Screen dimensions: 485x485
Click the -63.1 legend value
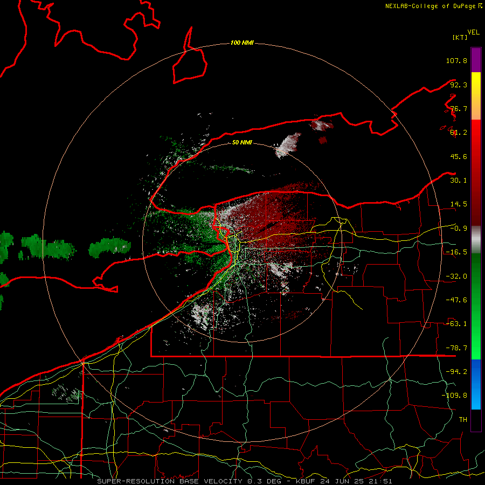pos(456,324)
